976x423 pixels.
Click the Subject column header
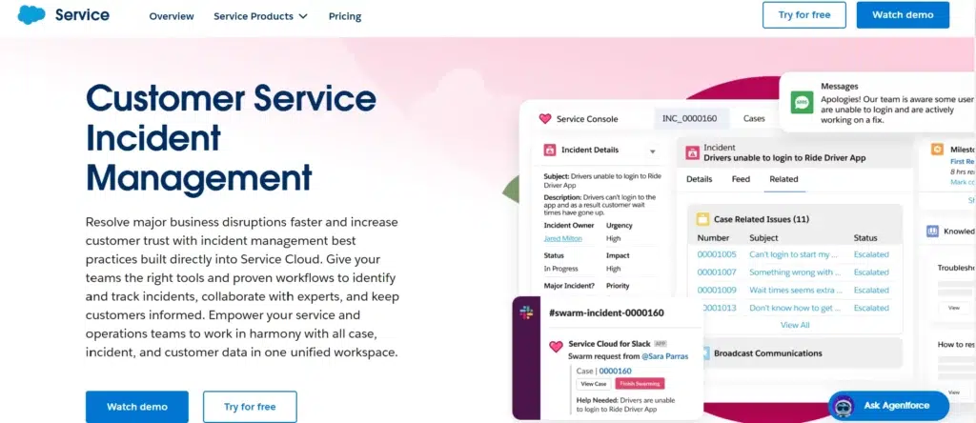click(x=763, y=237)
